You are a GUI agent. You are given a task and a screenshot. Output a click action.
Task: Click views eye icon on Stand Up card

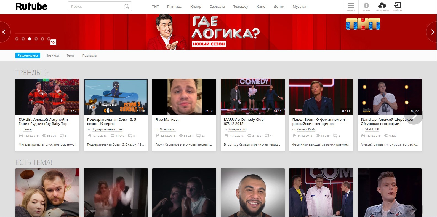(x=386, y=136)
